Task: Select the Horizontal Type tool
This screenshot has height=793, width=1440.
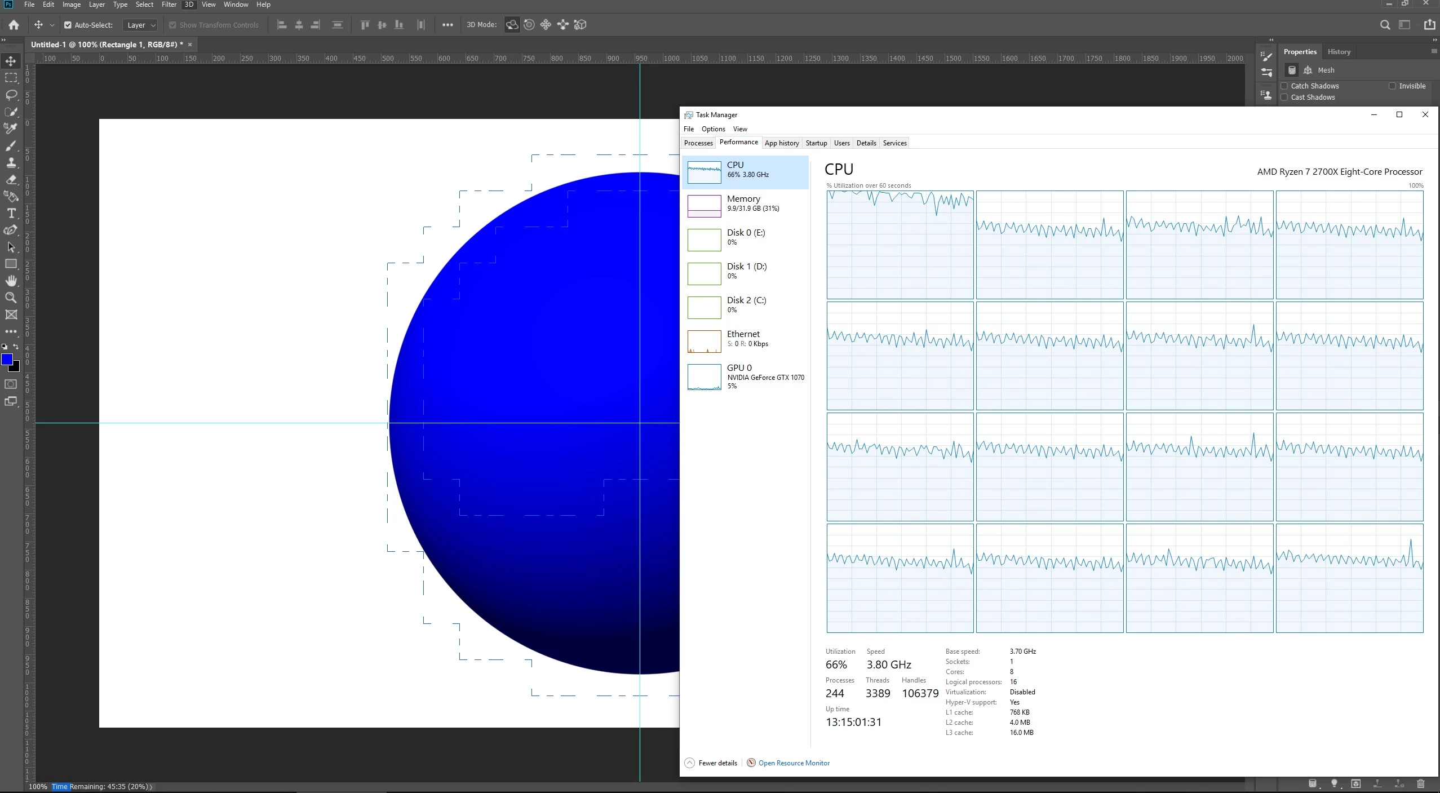Action: (x=11, y=214)
